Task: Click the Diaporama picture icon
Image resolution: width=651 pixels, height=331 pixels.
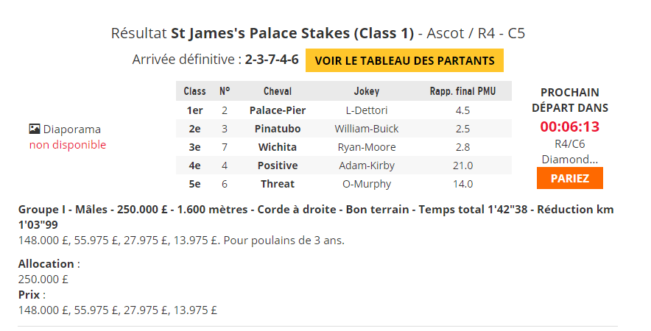Action: [35, 129]
